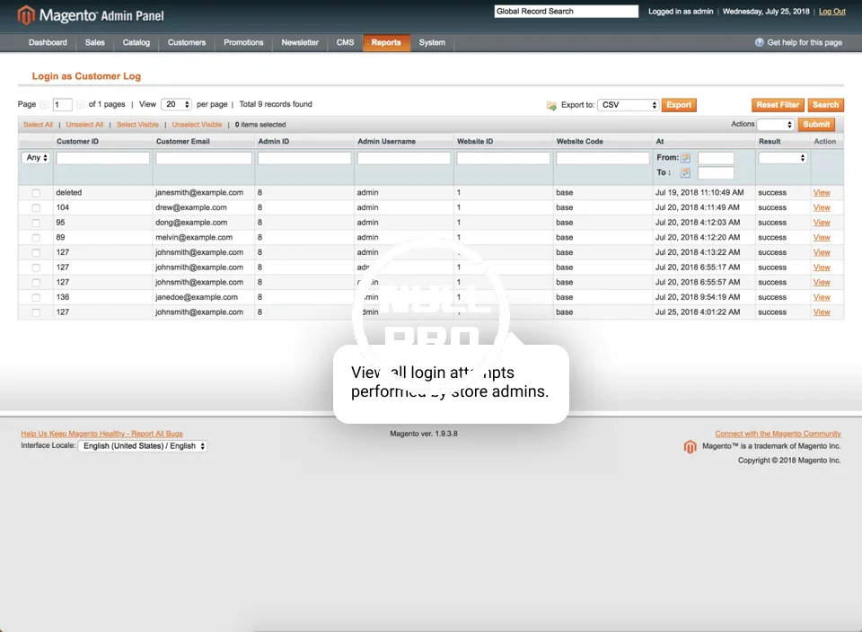Expand the Export to CSV dropdown
The height and width of the screenshot is (632, 862).
pyautogui.click(x=629, y=105)
